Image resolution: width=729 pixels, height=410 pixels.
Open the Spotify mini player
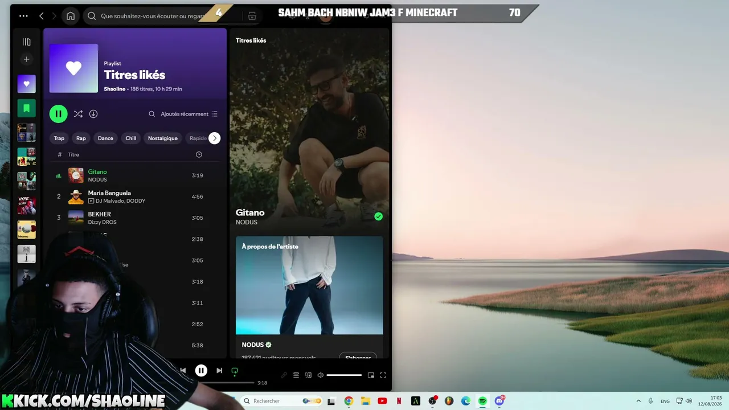pos(371,375)
